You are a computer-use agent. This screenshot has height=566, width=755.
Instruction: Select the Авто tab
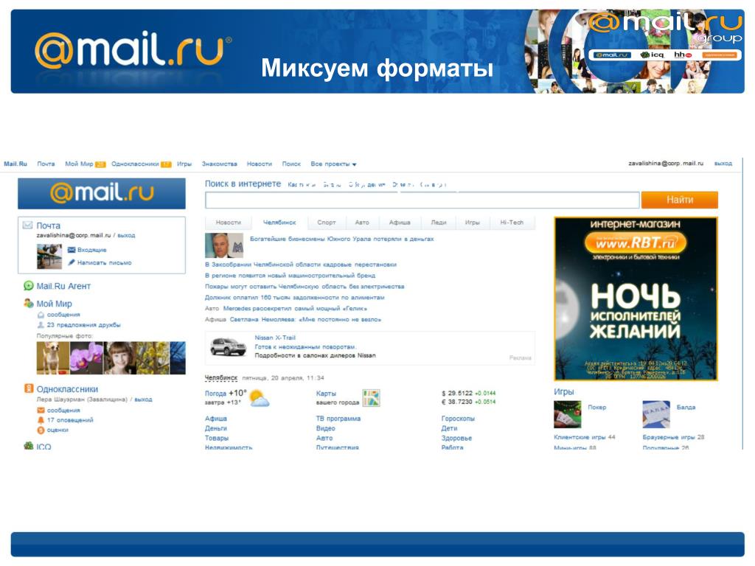pos(362,223)
